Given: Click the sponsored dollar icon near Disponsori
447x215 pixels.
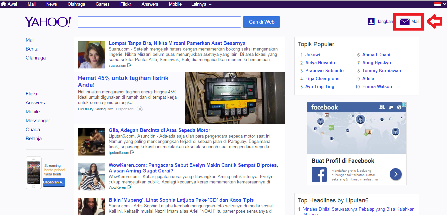Looking at the screenshot, I should click(140, 109).
